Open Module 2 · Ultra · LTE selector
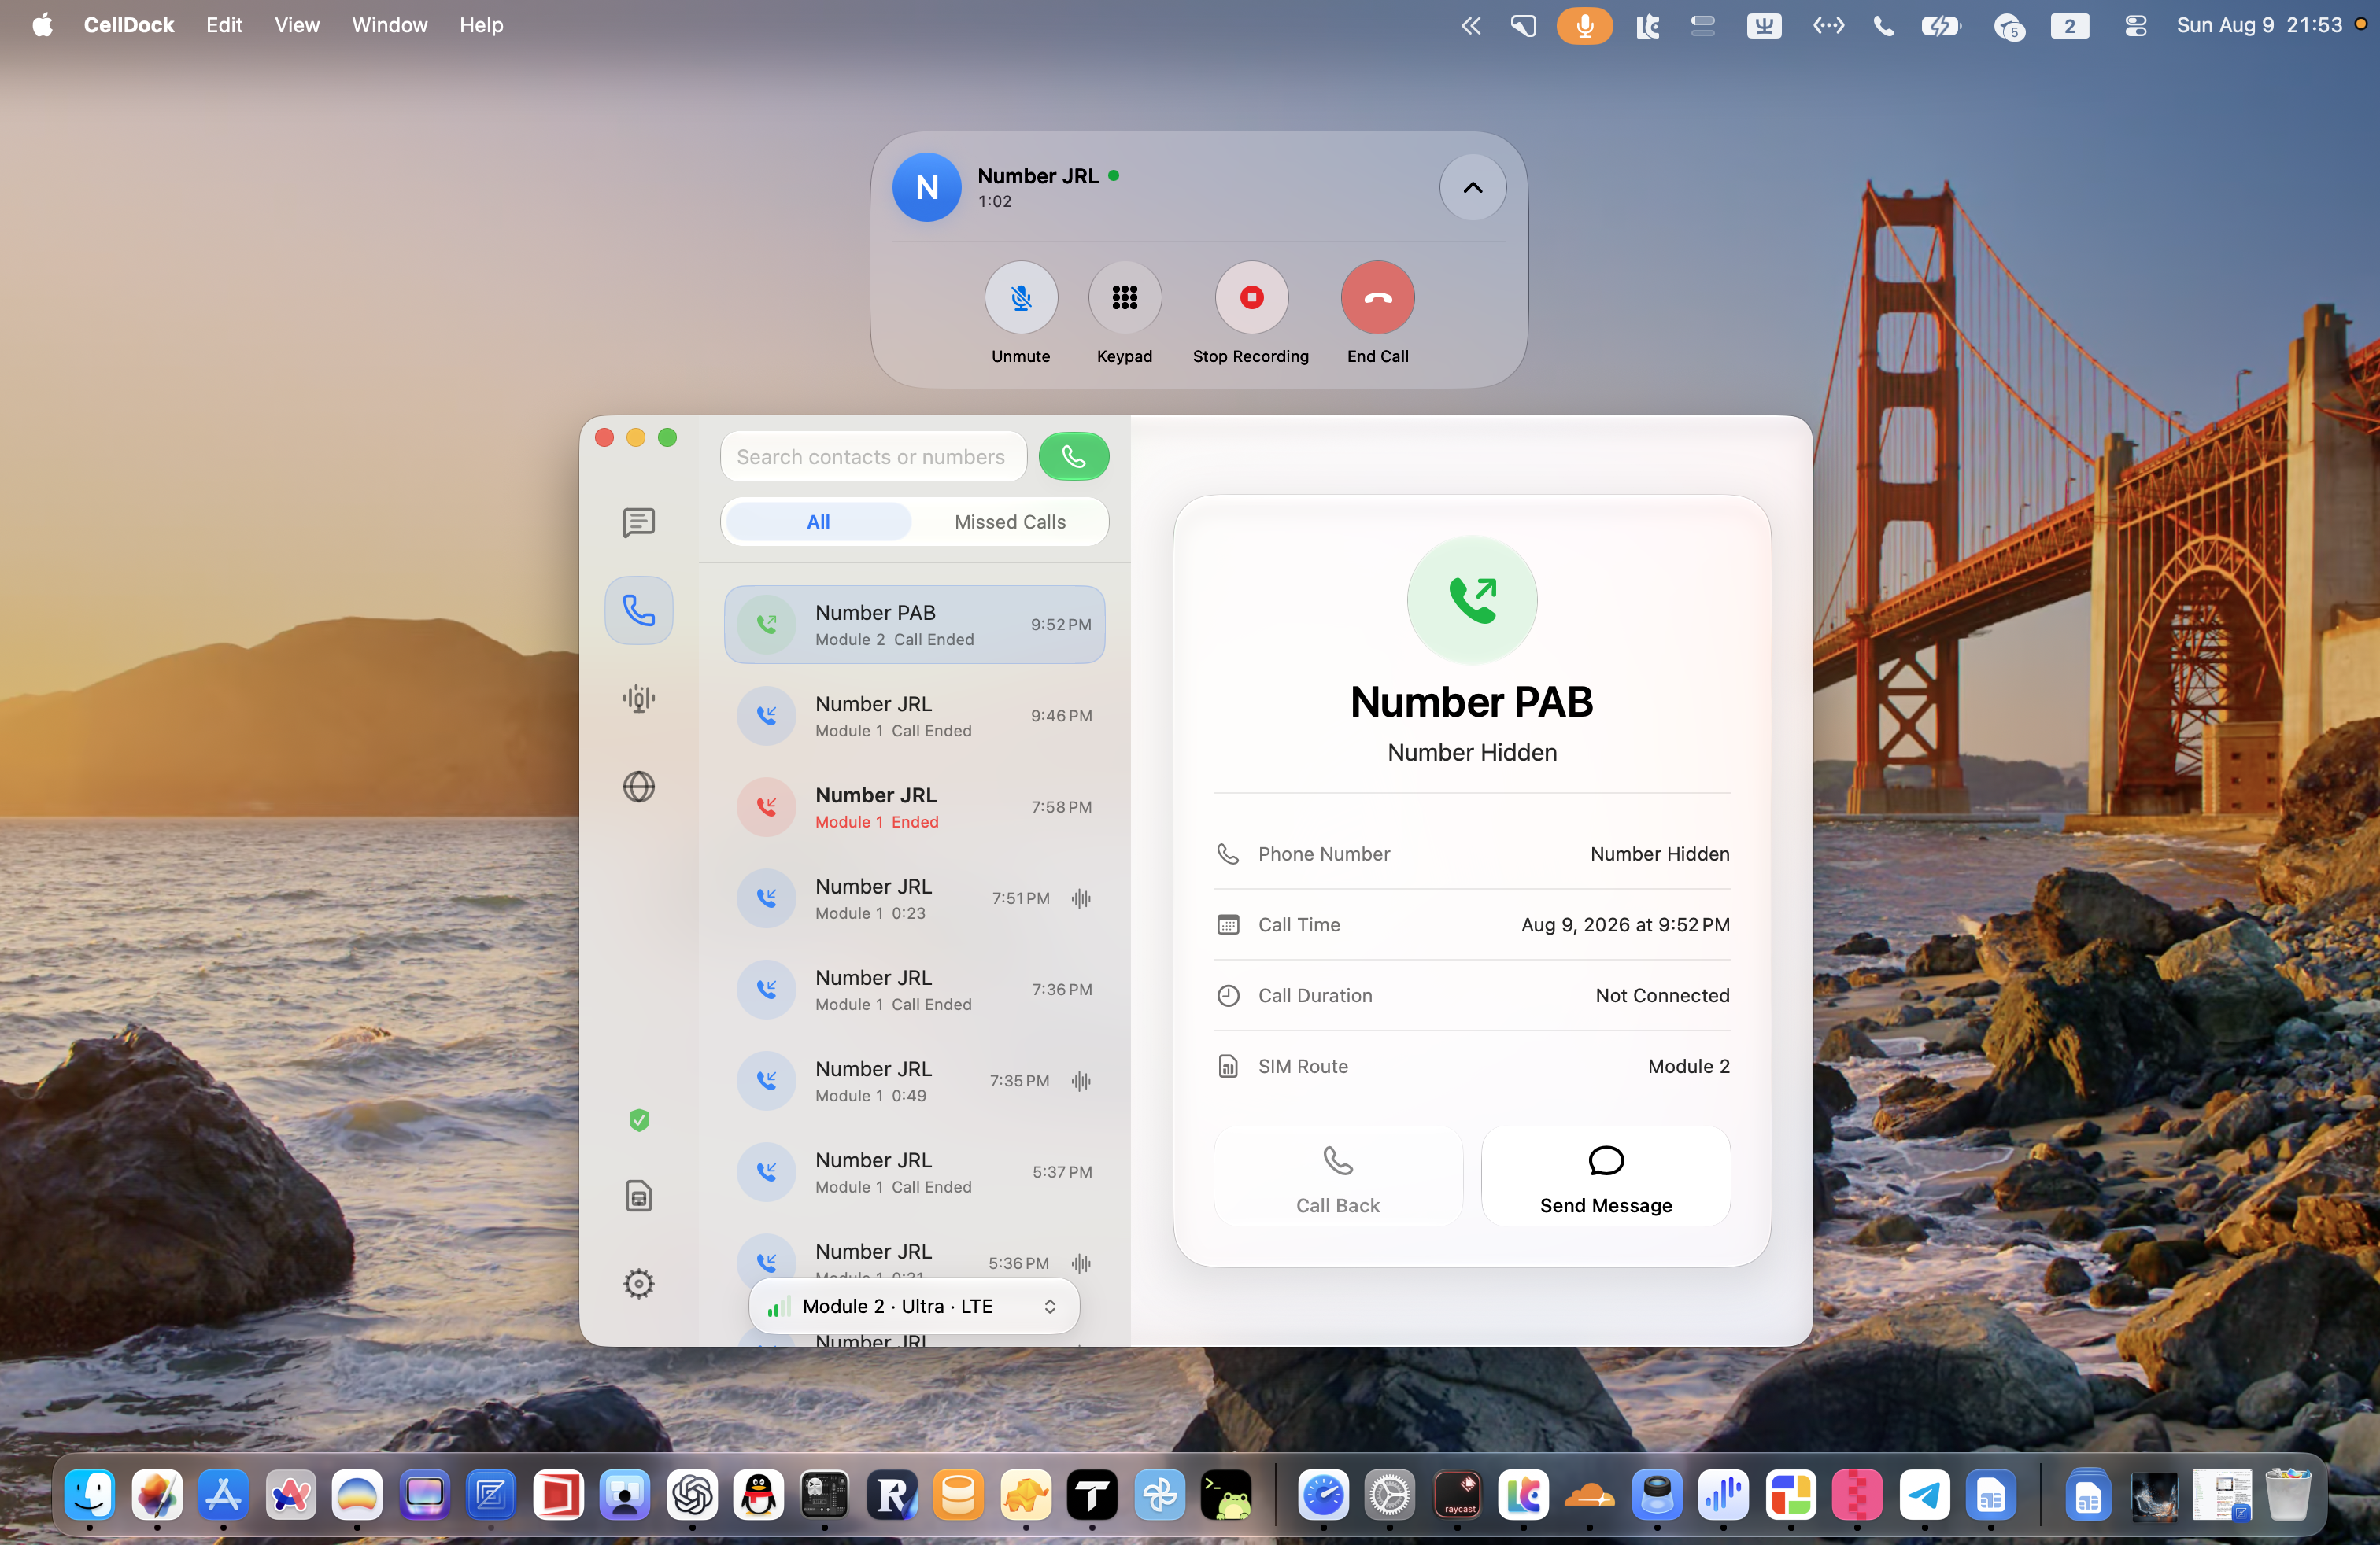Screen dimensions: 2380x1545 pyautogui.click(x=914, y=1306)
